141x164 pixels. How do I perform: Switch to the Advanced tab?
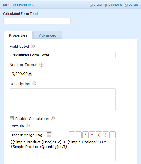(x=48, y=35)
